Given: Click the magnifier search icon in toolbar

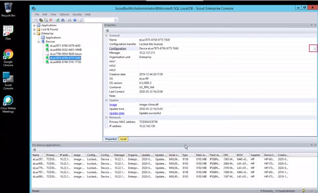Looking at the screenshot, I should tap(82, 20).
